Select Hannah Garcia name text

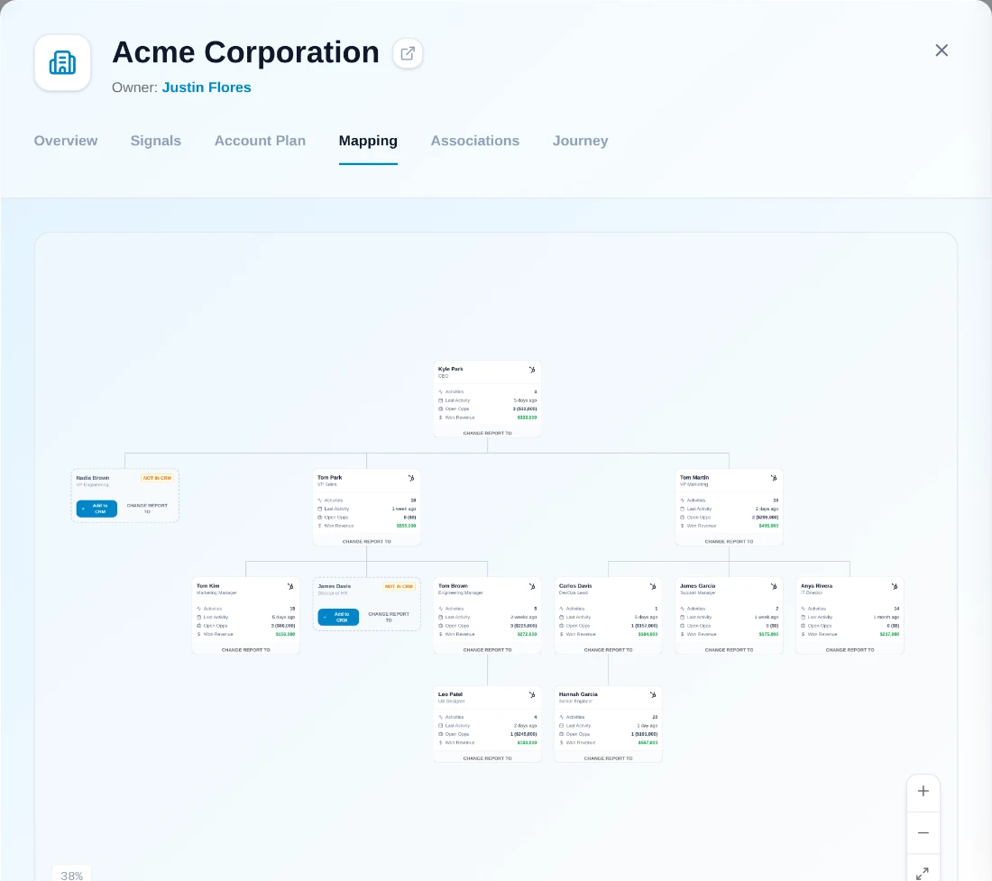point(578,693)
